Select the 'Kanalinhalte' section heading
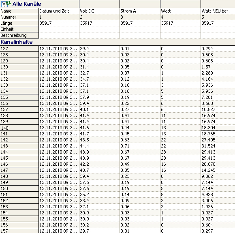The height and width of the screenshot is (233, 235). [17, 42]
